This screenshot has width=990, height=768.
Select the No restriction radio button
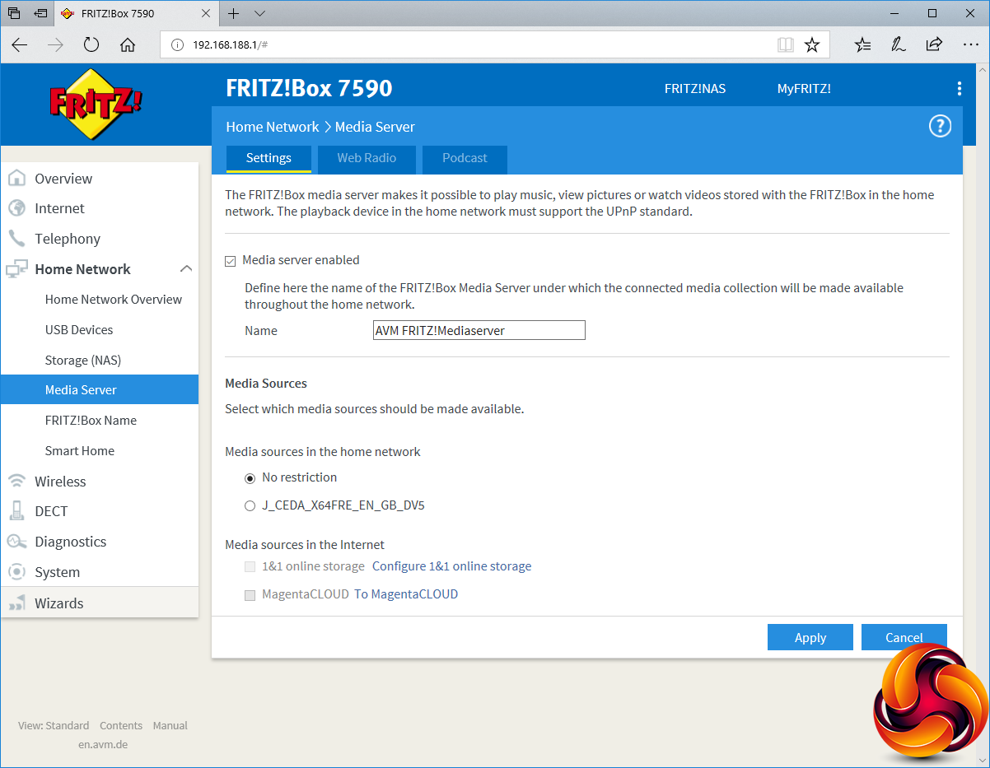tap(250, 478)
